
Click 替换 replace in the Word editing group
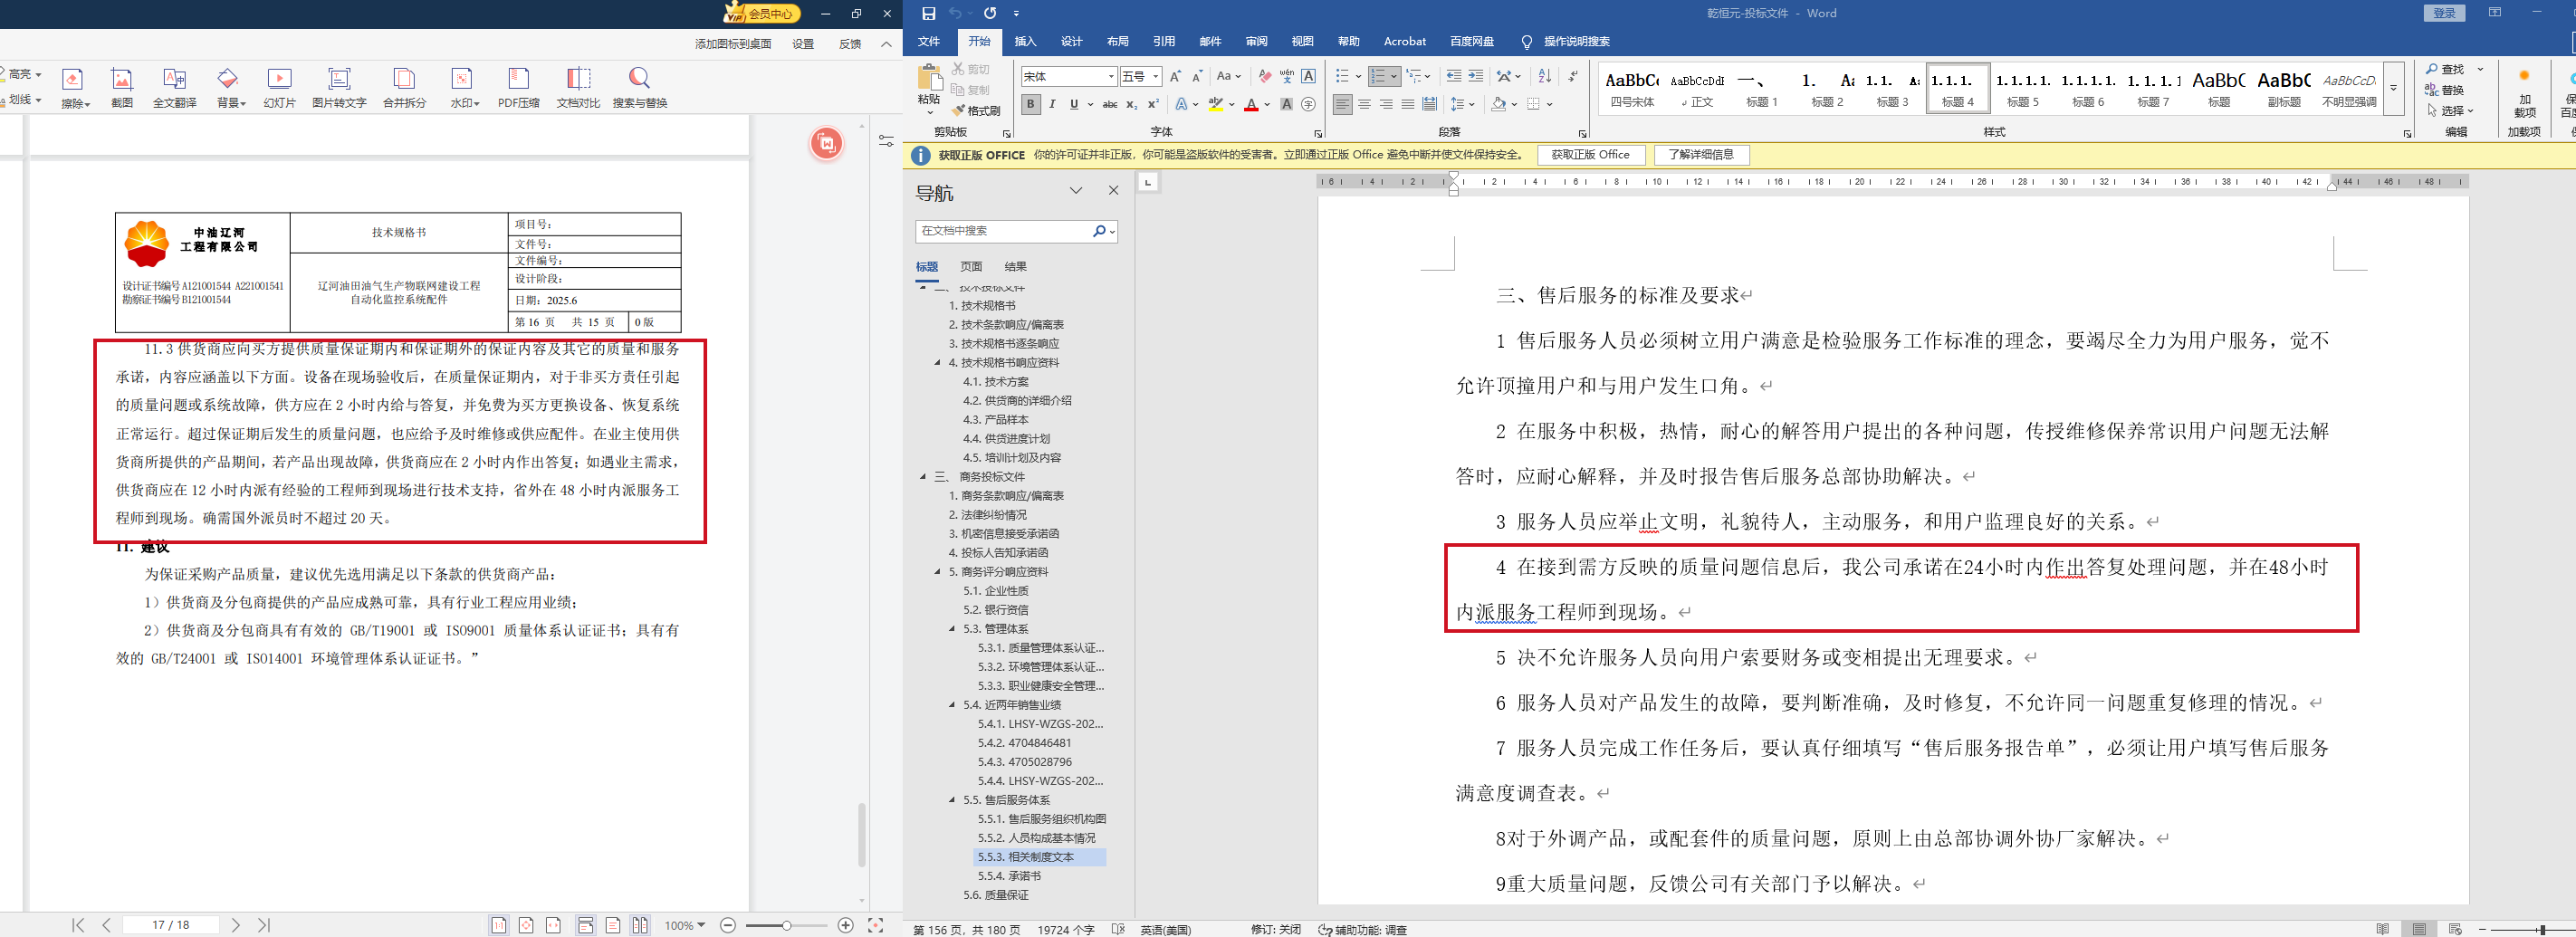(2444, 90)
